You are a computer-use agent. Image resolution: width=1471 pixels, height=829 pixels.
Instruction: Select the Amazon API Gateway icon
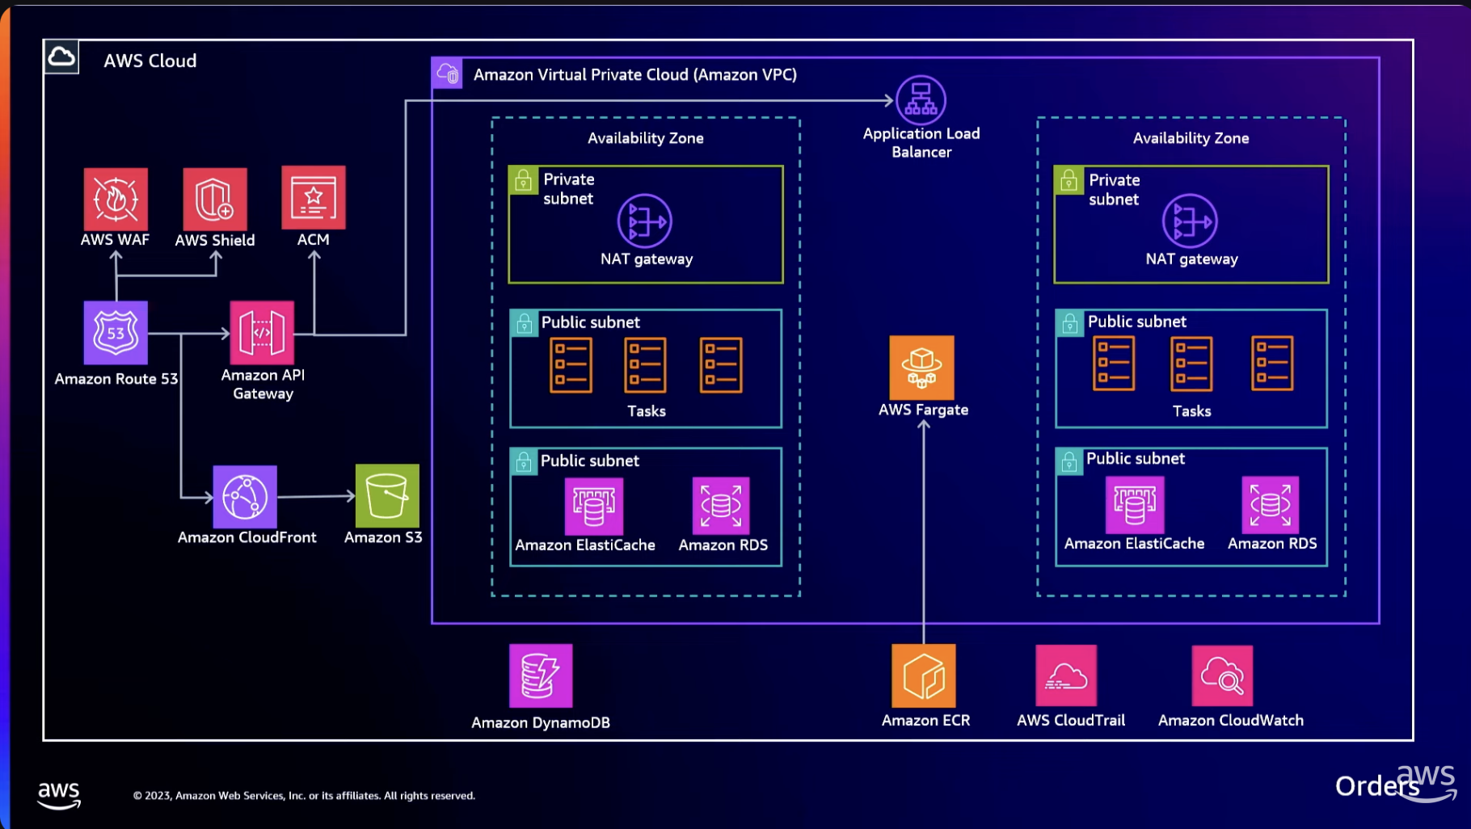tap(262, 333)
